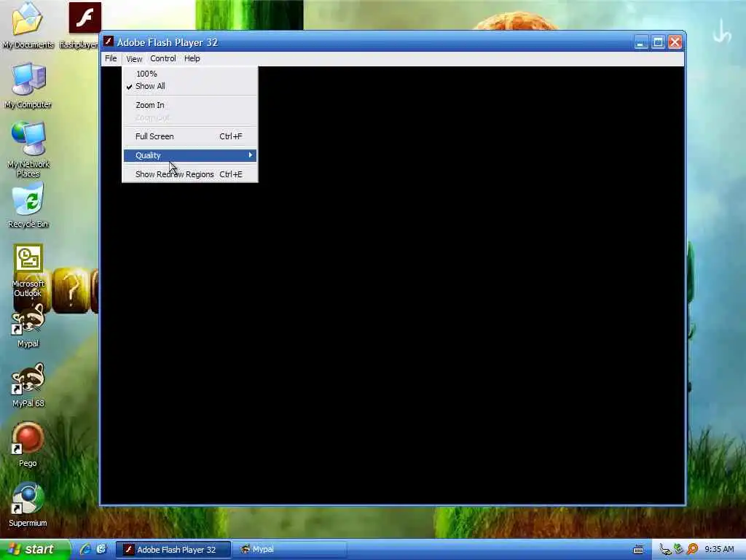Expand the Quality submenu

190,155
